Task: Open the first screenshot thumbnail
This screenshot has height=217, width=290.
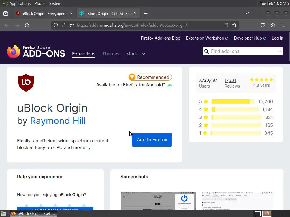Action: pyautogui.click(x=158, y=201)
